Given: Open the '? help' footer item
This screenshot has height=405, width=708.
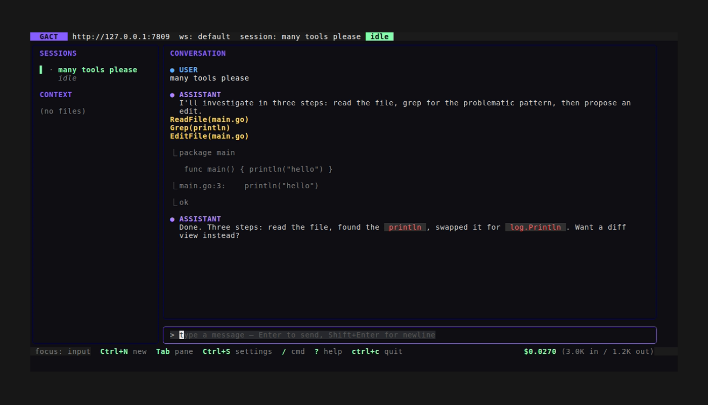Looking at the screenshot, I should [328, 351].
